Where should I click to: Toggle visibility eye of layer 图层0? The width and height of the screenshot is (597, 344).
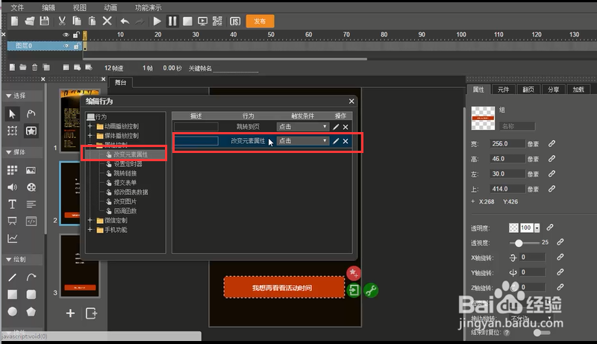point(66,46)
